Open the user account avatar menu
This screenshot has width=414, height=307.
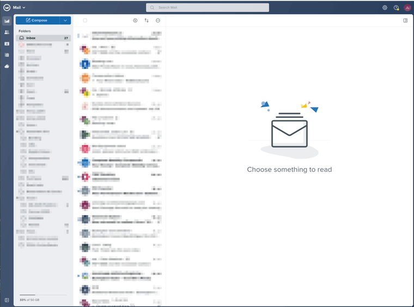coord(407,8)
